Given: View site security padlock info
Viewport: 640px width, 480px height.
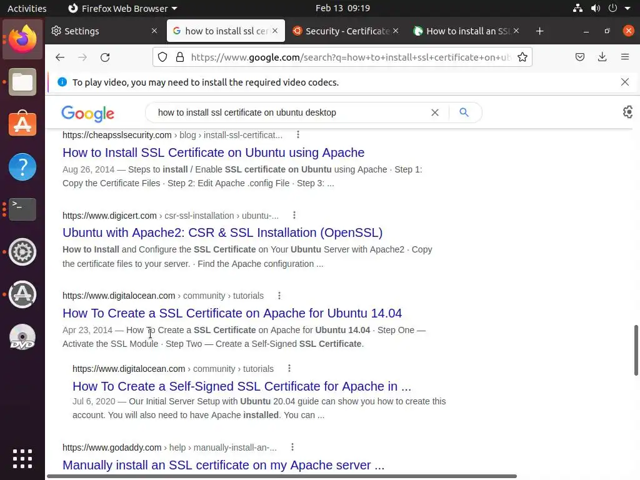Looking at the screenshot, I should pos(179,57).
